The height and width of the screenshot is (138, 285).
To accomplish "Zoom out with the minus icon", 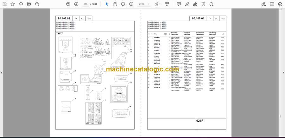I will tap(123, 4).
